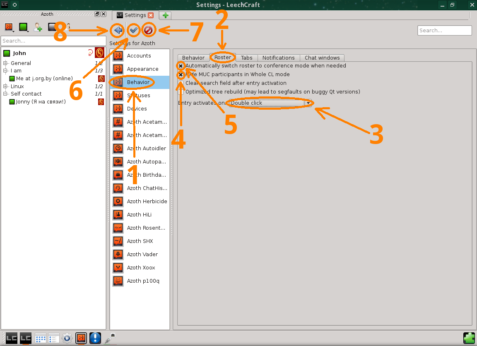Click the list view icon in the bottom panel

pos(53,338)
